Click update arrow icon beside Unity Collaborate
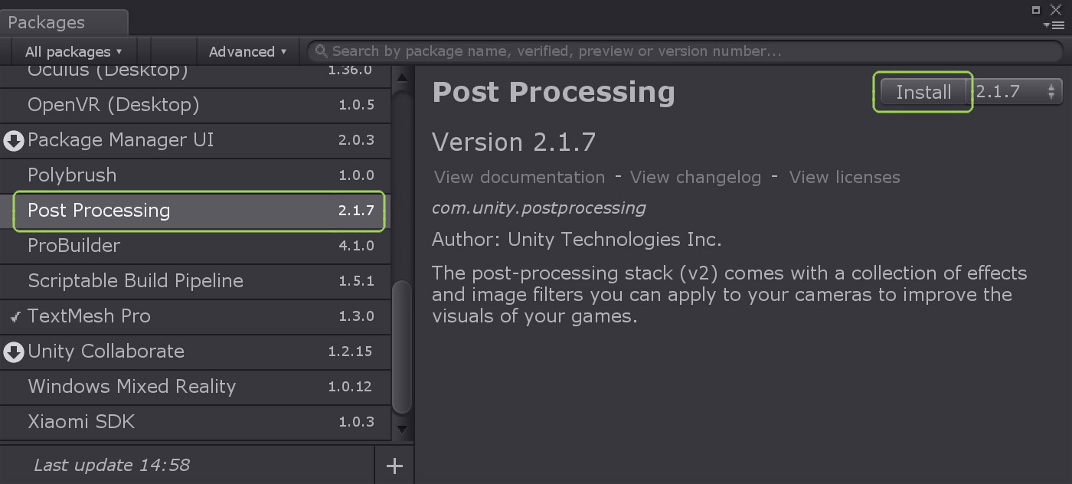Image resolution: width=1072 pixels, height=484 pixels. (x=13, y=352)
